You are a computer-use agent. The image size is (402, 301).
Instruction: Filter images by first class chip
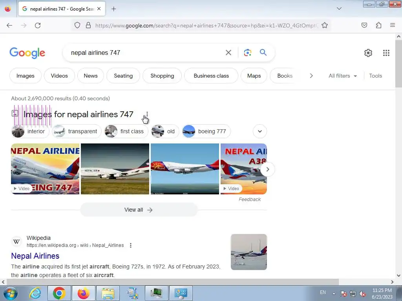coord(126,131)
